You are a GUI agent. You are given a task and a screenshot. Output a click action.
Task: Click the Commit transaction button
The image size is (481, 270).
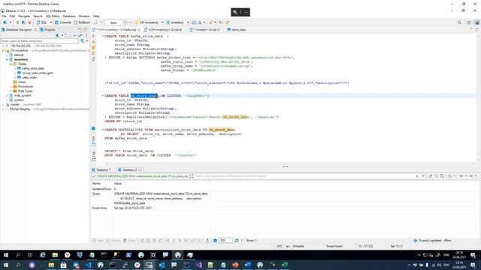pos(63,22)
